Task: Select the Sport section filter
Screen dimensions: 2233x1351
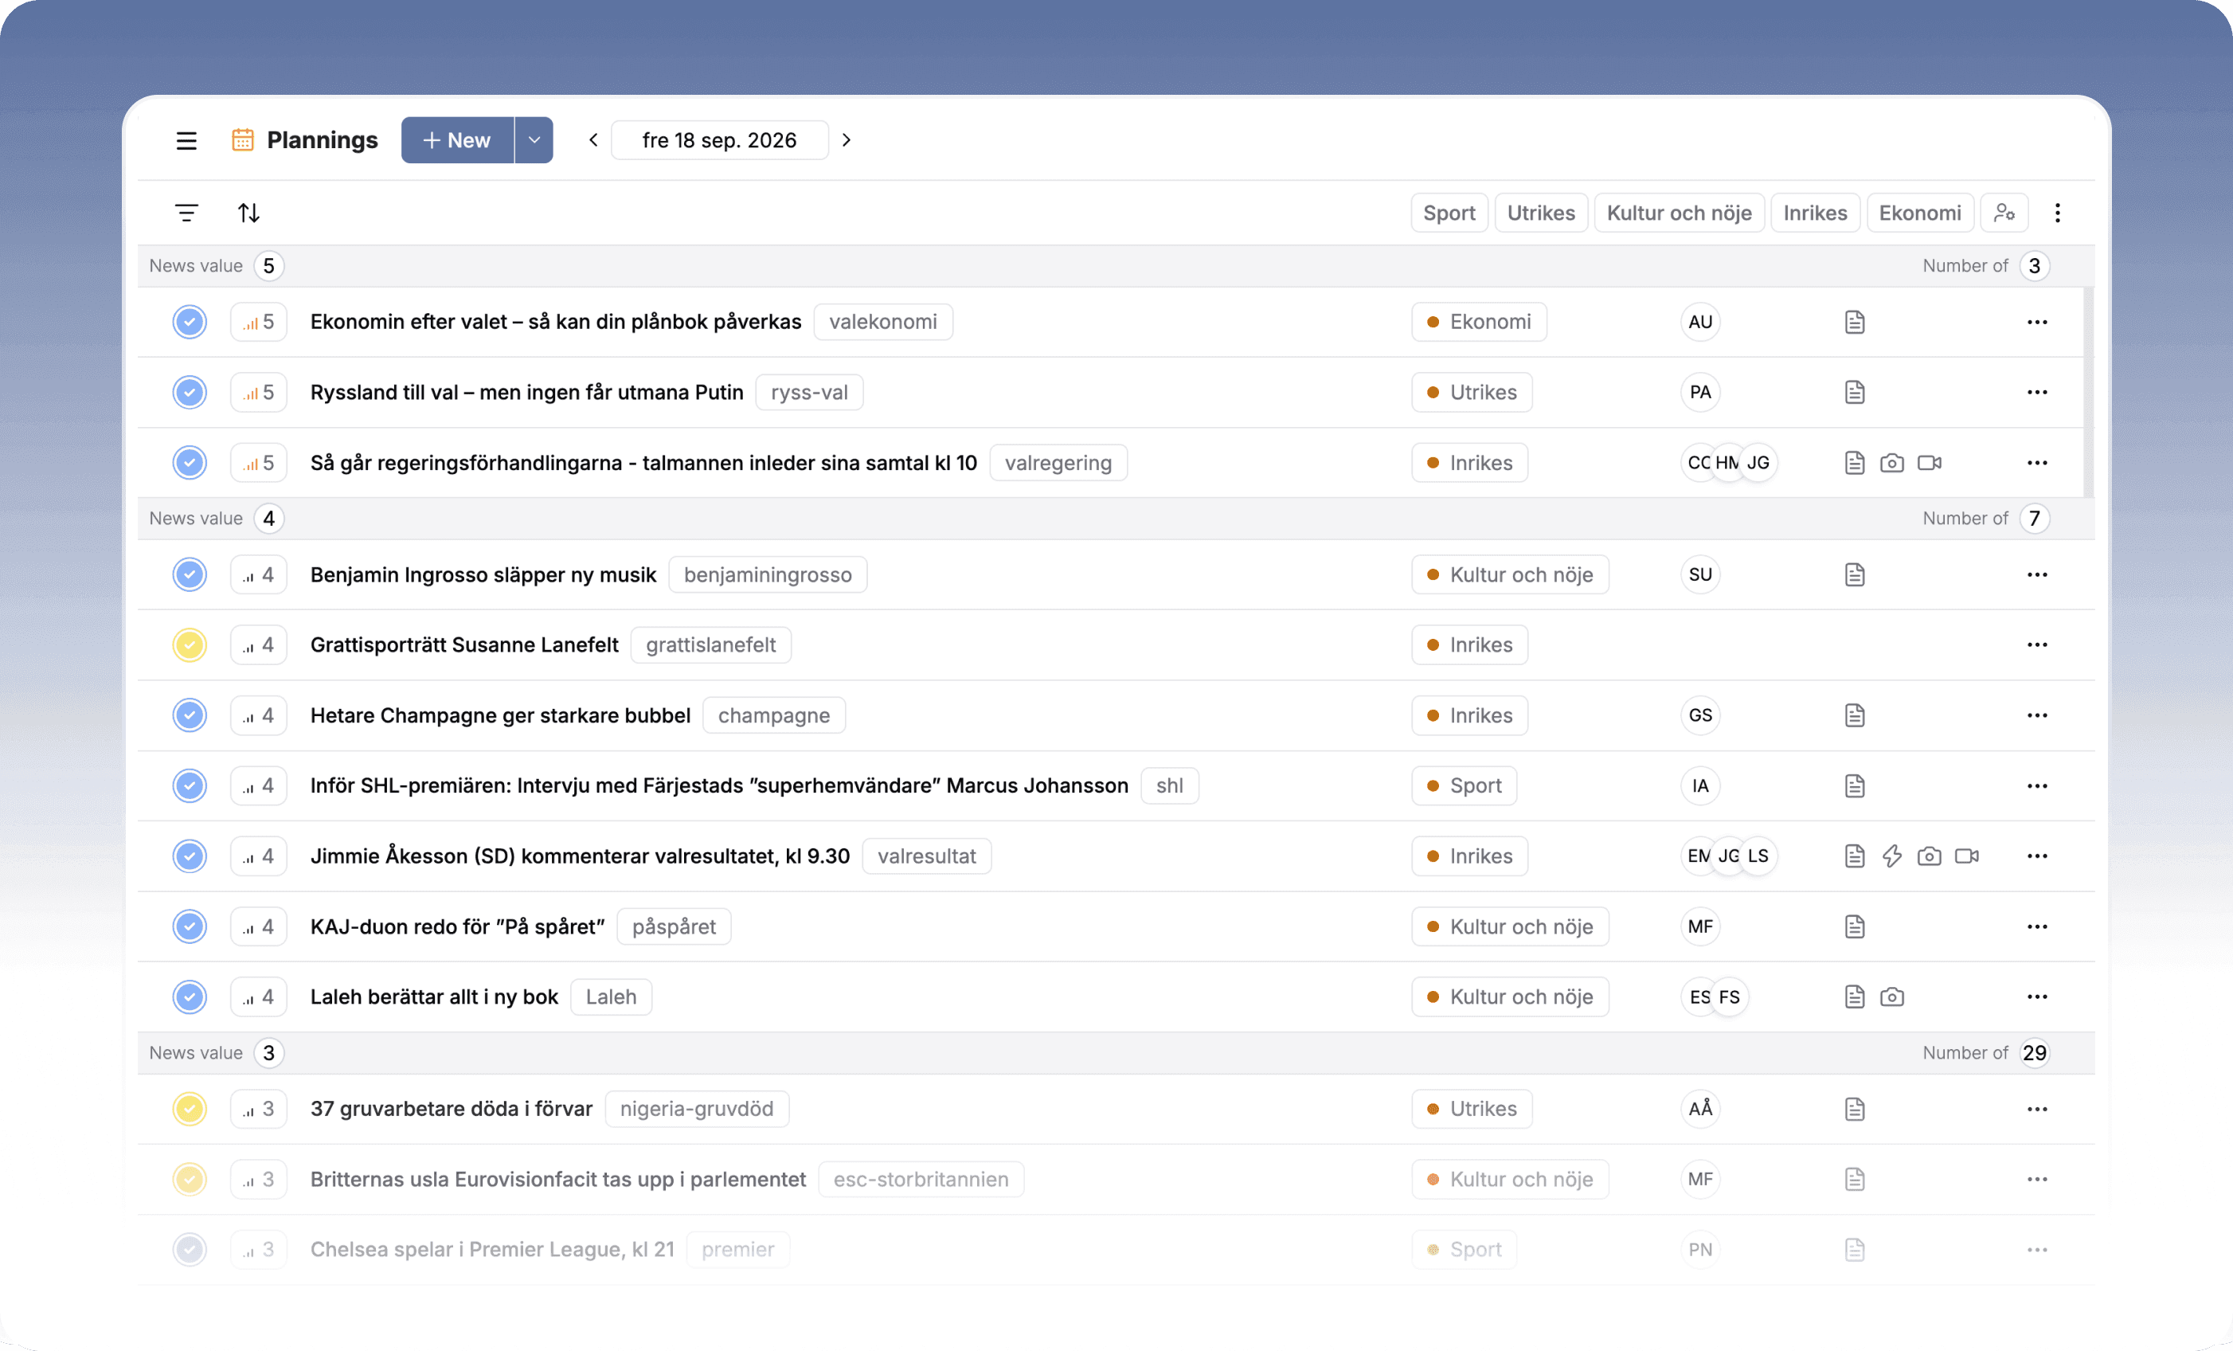Action: coord(1449,213)
